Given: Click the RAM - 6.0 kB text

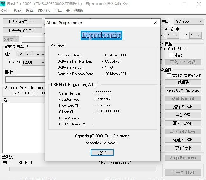Looking at the screenshot, I should tap(24, 93).
